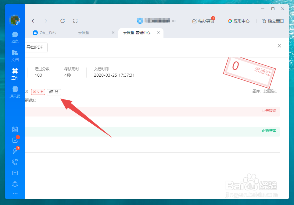
Task: Open the 通讯录 contacts list
Action: (15, 92)
